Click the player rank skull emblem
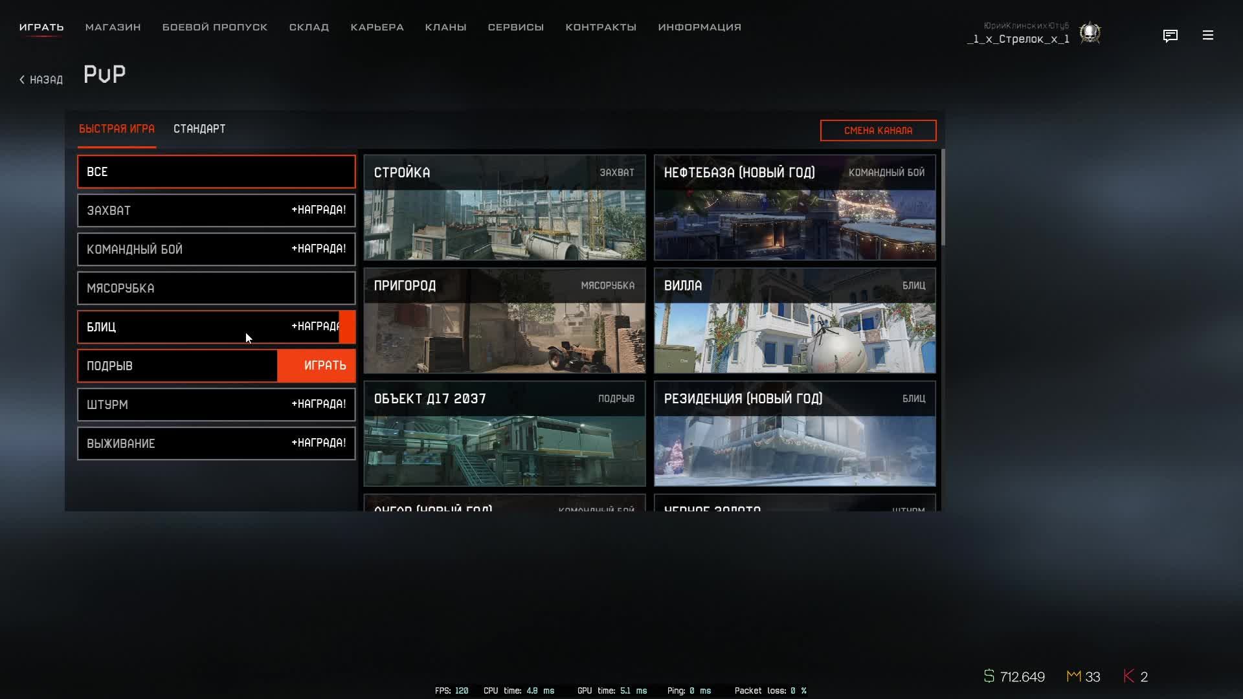Image resolution: width=1243 pixels, height=699 pixels. pos(1090,32)
